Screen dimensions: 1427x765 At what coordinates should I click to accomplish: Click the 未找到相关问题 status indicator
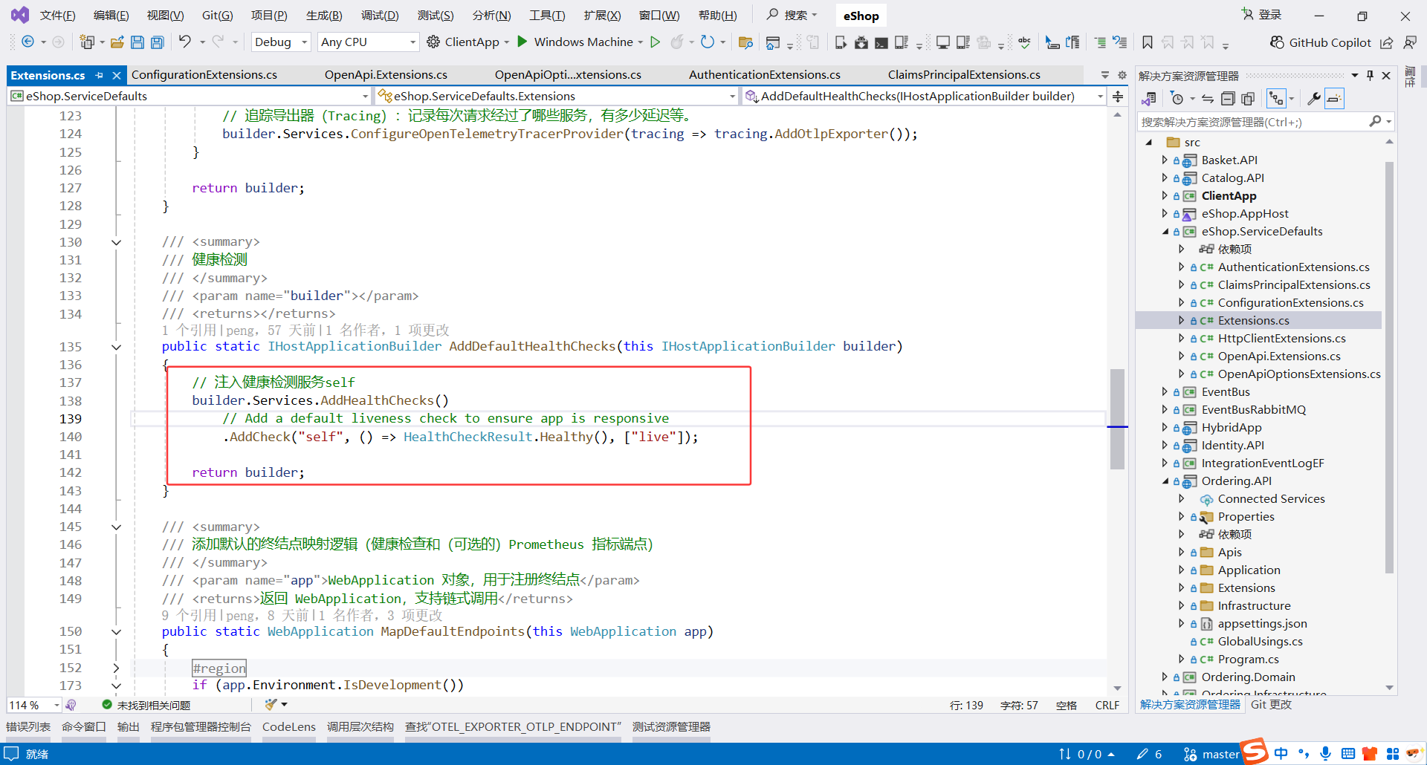click(x=146, y=705)
